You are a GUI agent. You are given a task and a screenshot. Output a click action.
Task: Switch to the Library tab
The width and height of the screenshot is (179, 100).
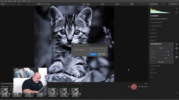(x=154, y=4)
